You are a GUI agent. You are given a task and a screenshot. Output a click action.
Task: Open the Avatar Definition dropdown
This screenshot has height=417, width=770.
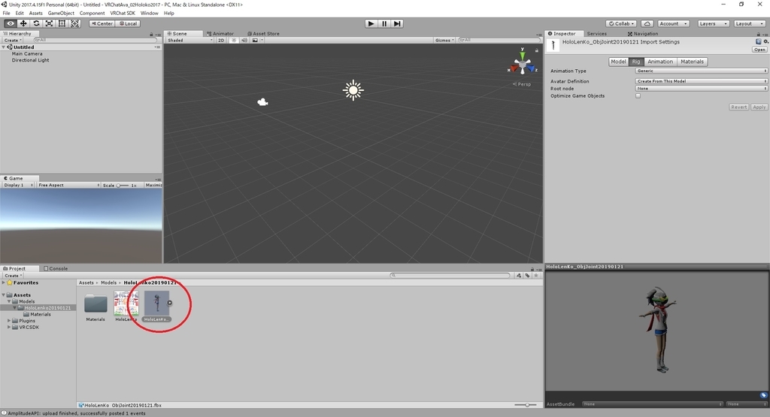point(702,81)
